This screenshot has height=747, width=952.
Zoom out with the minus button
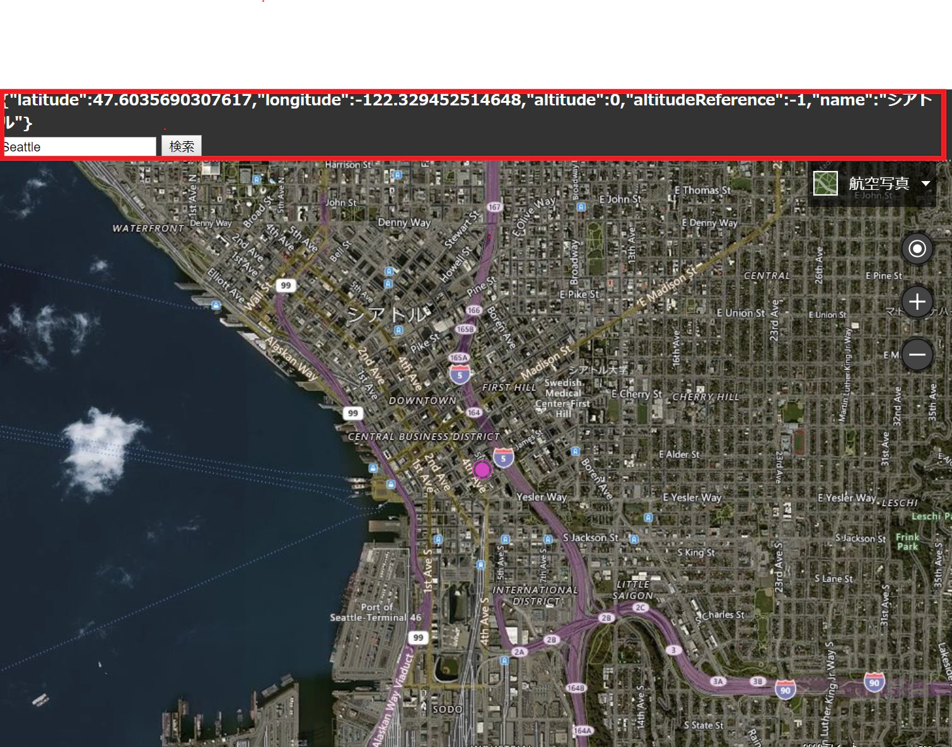917,355
